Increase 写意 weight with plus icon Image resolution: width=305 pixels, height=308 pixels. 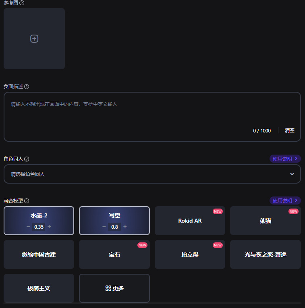125,227
